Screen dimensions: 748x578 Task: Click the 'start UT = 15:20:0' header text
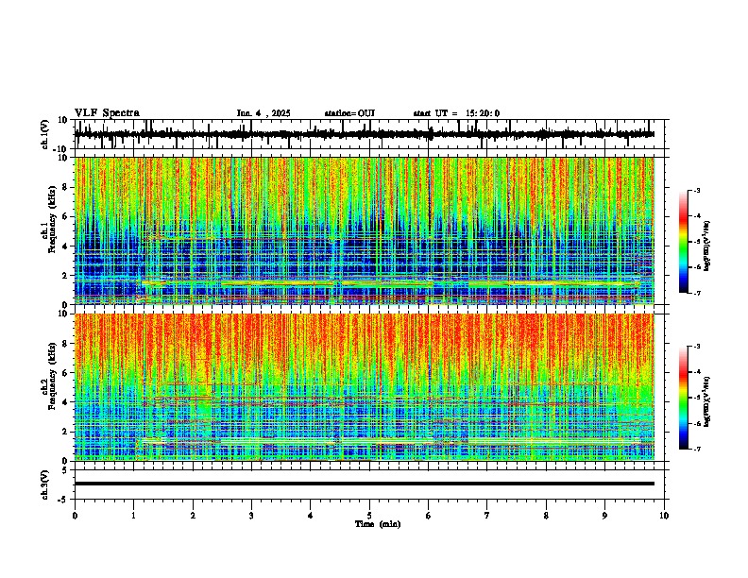[456, 113]
